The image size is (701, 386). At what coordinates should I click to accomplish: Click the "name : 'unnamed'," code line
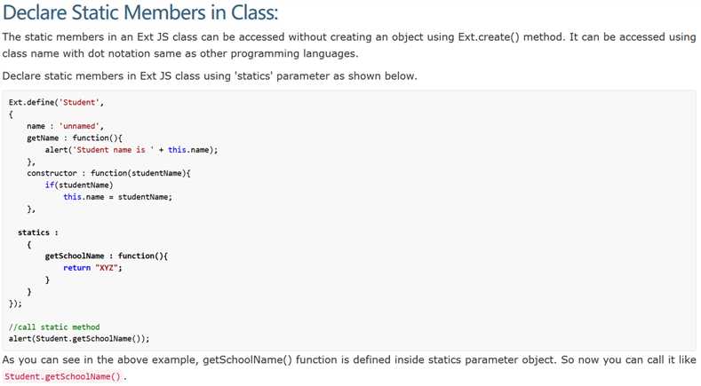(x=65, y=126)
